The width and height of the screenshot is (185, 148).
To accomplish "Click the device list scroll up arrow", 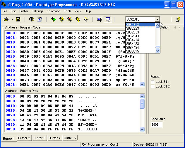I will coord(157,25).
